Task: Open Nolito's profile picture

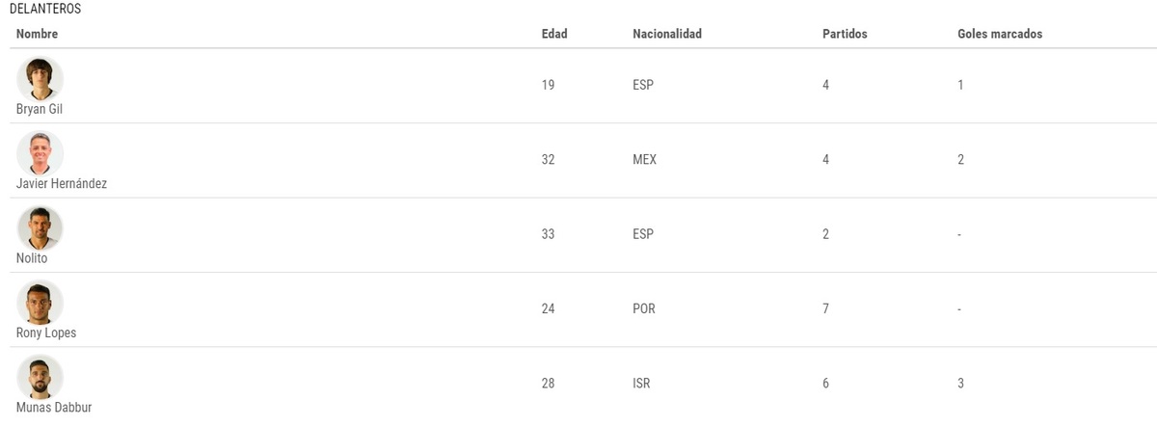Action: (40, 228)
